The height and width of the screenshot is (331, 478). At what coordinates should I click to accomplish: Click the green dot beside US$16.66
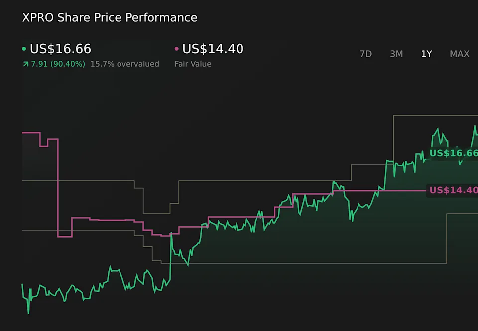(x=24, y=49)
